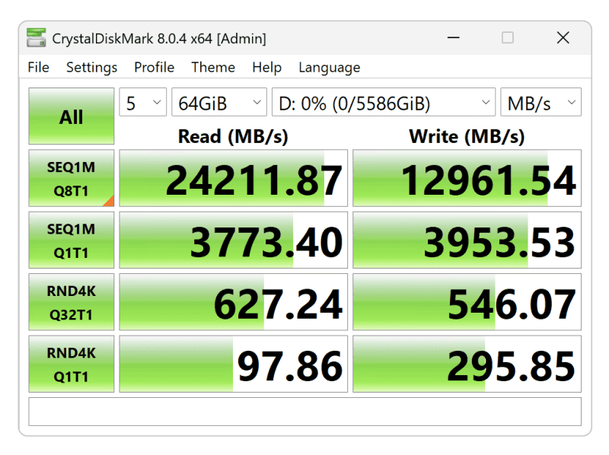Open the File menu

point(38,68)
